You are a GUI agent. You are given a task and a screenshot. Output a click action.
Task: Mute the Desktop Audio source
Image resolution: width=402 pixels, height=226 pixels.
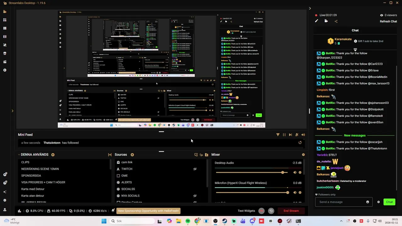(x=295, y=173)
